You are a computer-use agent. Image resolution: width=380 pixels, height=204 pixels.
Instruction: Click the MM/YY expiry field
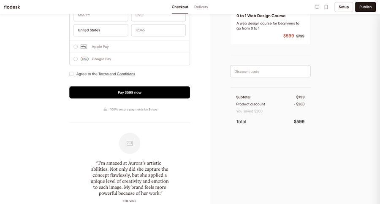click(x=101, y=16)
